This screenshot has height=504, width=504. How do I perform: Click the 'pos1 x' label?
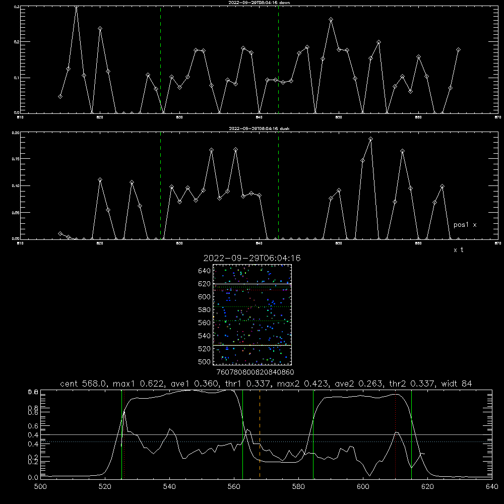[465, 225]
